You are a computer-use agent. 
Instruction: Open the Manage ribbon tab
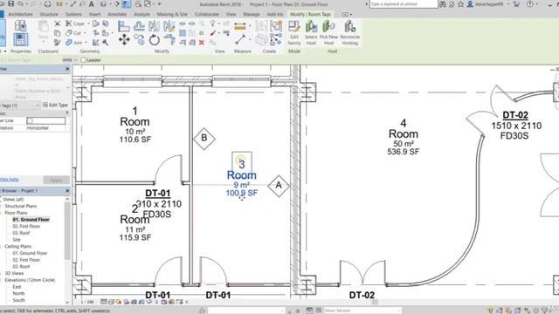click(252, 14)
